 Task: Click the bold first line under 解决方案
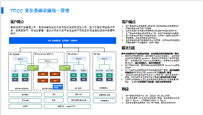coord(150,54)
